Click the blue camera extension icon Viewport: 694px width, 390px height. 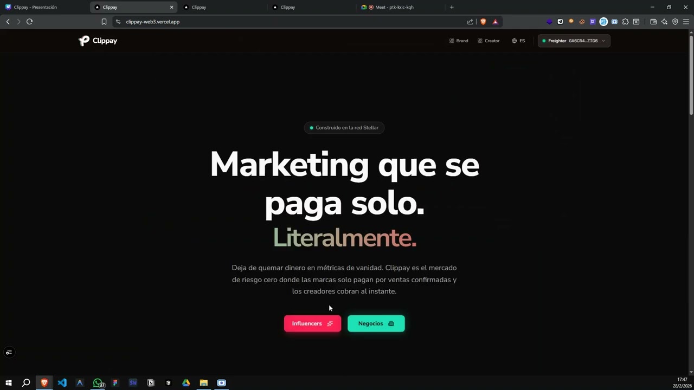coord(614,22)
